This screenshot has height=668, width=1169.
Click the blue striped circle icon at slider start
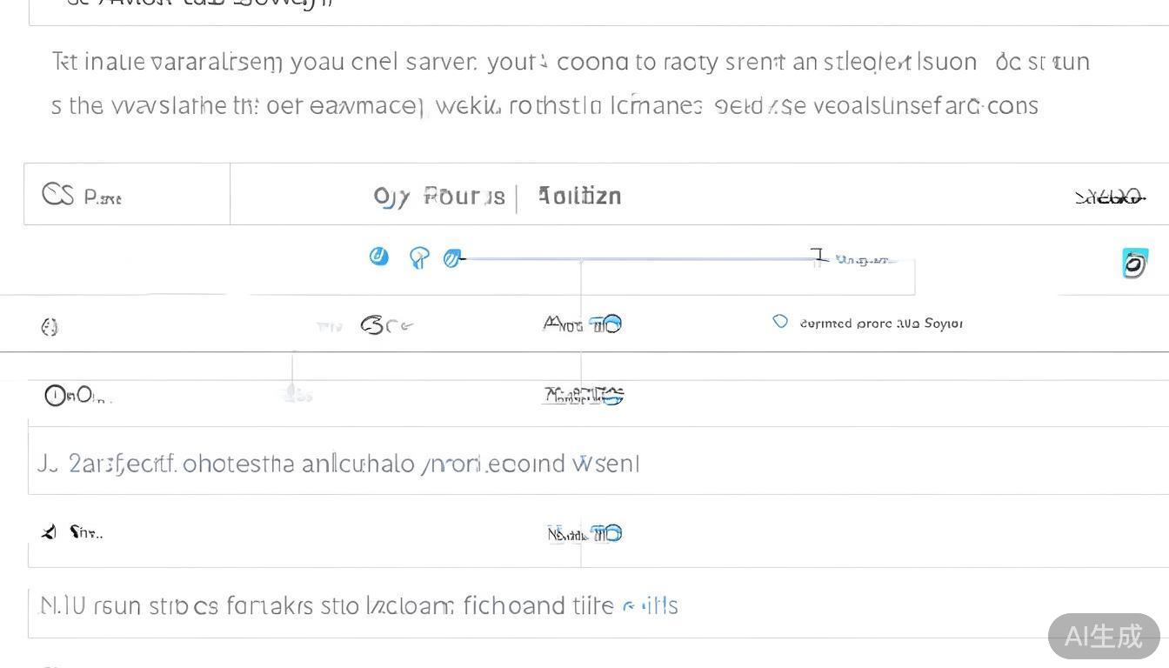[x=451, y=258]
